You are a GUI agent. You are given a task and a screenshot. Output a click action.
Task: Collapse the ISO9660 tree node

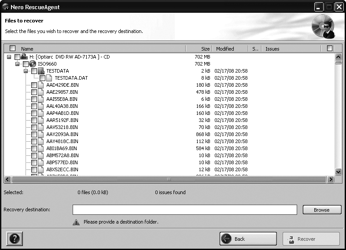pyautogui.click(x=18, y=64)
